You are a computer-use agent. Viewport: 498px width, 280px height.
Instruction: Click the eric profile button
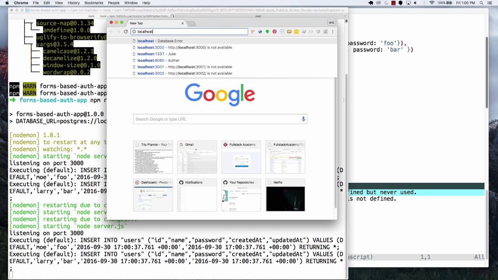(331, 23)
